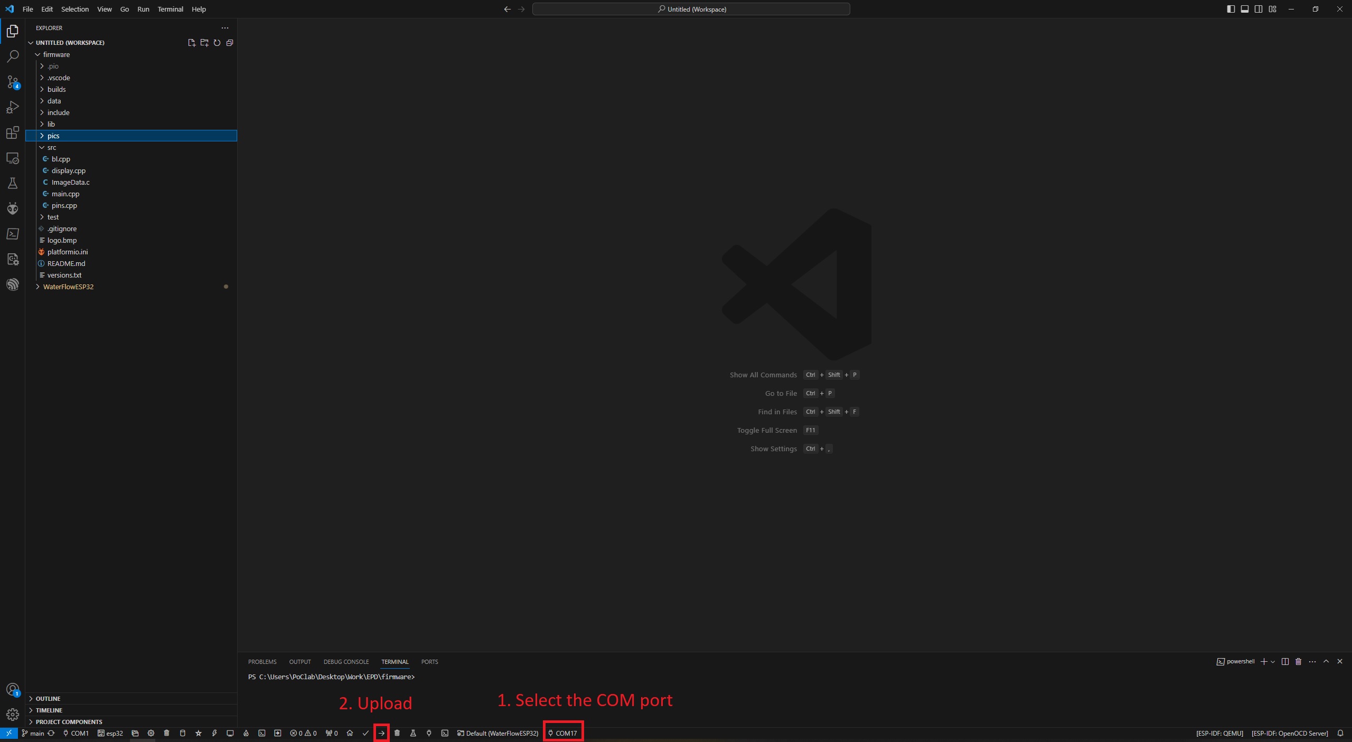
Task: Click the ESP-IDF monitor device icon
Action: click(x=230, y=733)
